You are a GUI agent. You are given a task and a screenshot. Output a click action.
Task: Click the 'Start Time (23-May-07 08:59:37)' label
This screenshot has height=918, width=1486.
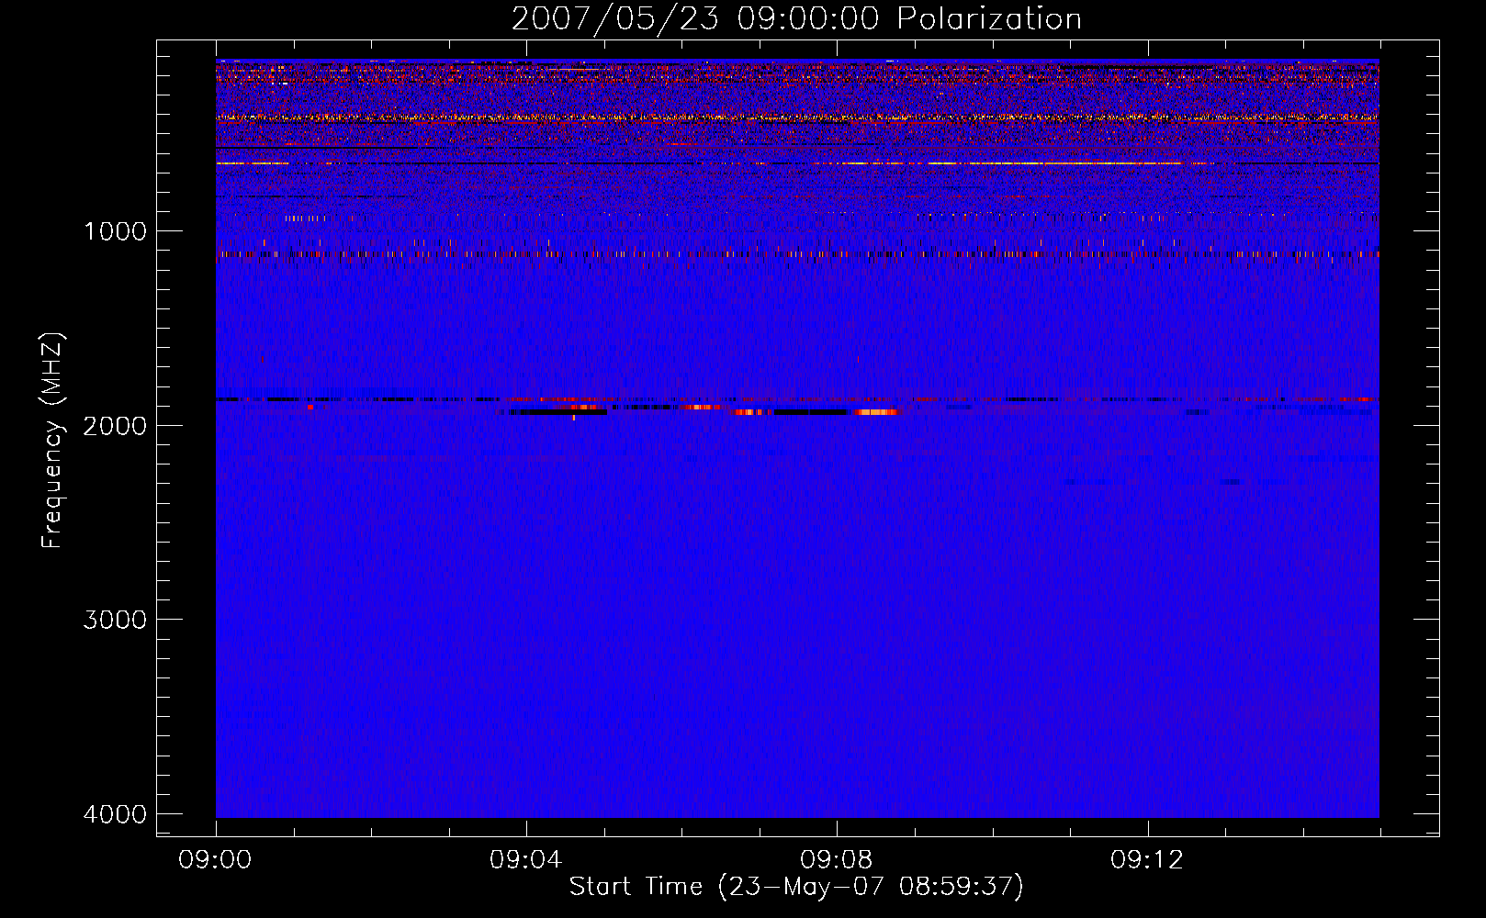(x=796, y=887)
